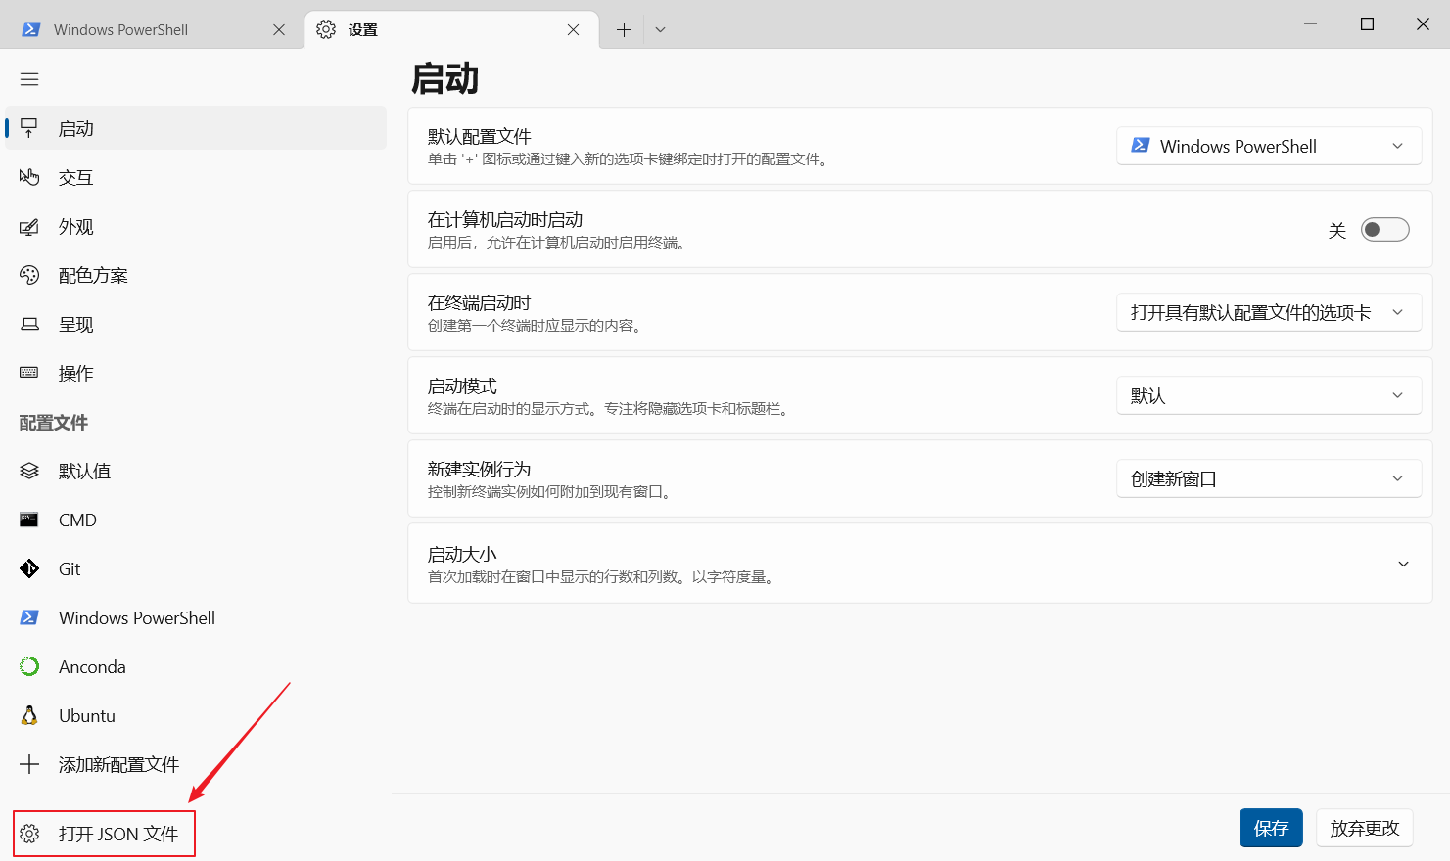Open the 启动模式 dropdown showing 默认

1269,395
